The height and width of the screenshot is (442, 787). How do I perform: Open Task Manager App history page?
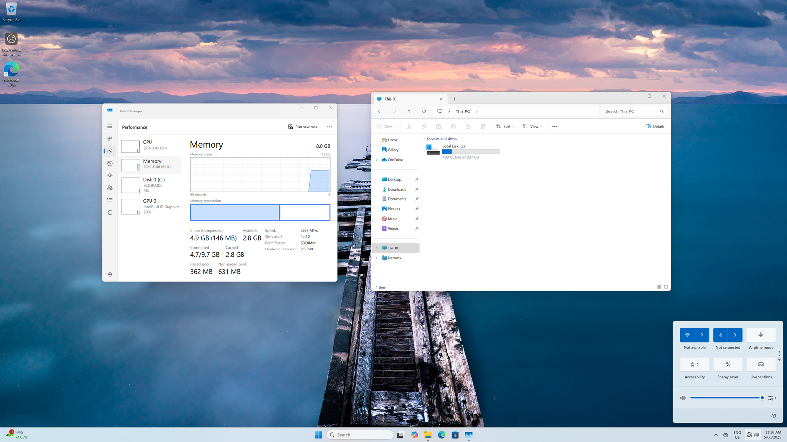click(110, 163)
